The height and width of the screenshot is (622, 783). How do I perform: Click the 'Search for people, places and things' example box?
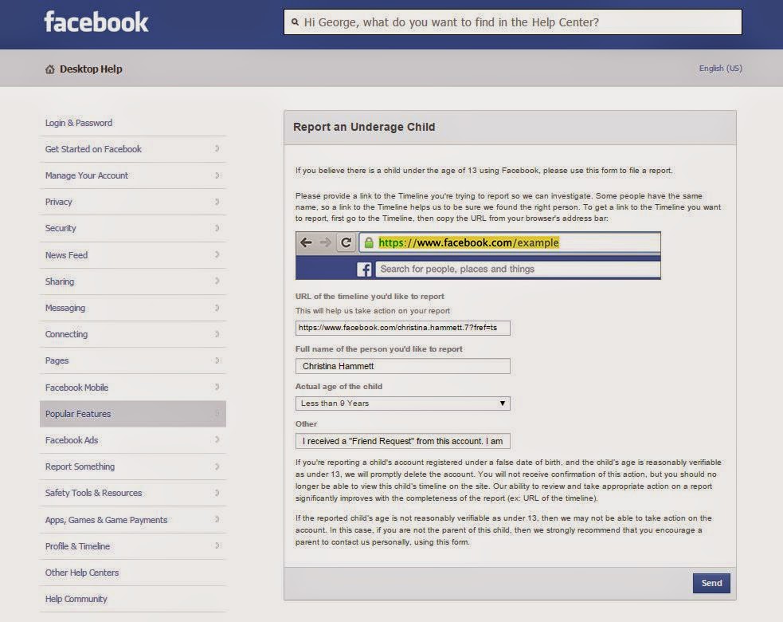pos(518,269)
